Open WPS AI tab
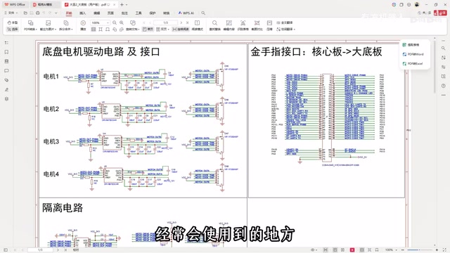Image resolution: width=450 pixels, height=253 pixels. coord(186,13)
